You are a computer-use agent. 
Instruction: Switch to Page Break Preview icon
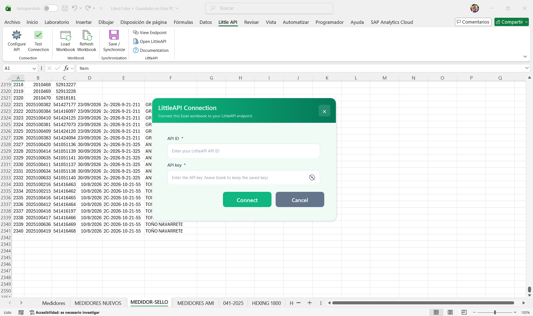[x=464, y=312]
